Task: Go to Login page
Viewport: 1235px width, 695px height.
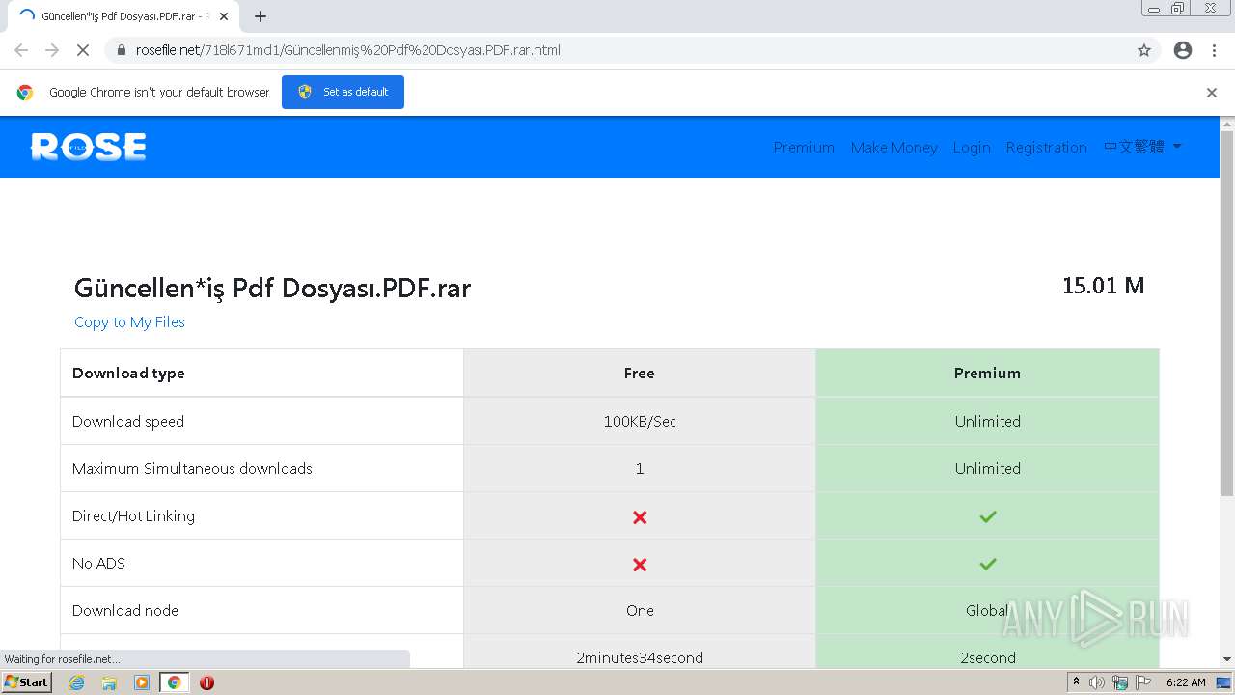Action: 972,147
